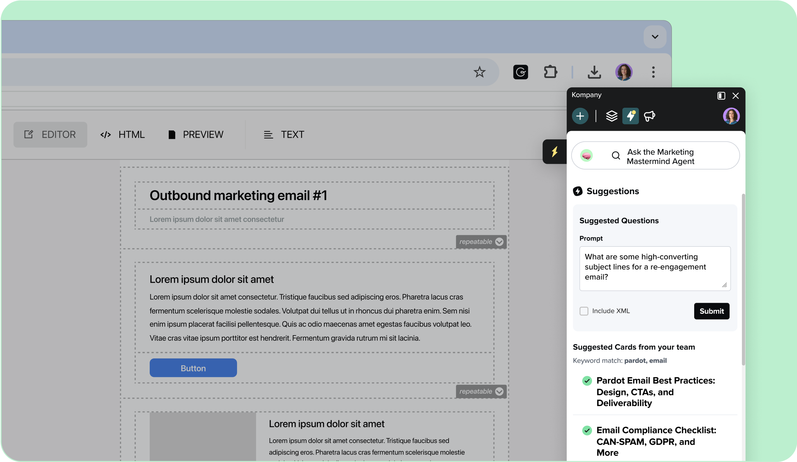Image resolution: width=797 pixels, height=462 pixels.
Task: Submit the suggested question prompt
Action: (x=712, y=311)
